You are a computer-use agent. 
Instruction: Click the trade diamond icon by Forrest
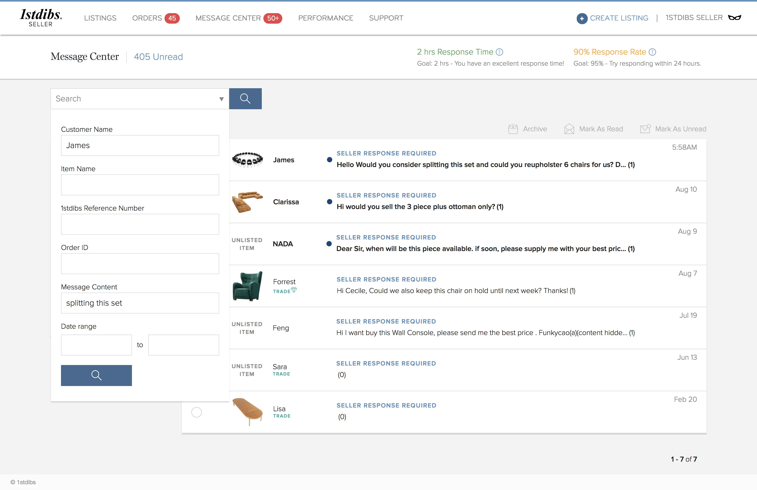294,290
